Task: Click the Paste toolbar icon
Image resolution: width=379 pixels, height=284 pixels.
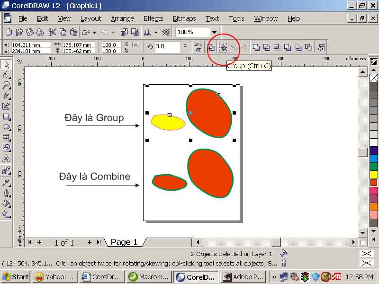Action: click(73, 32)
